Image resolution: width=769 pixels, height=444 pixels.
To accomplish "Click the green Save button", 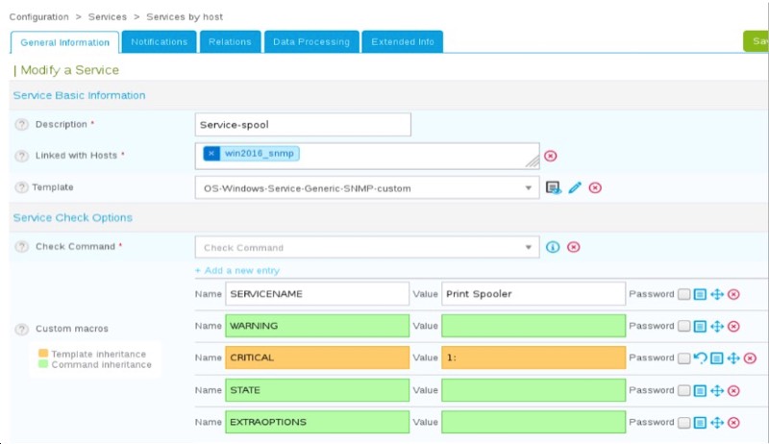I will click(x=757, y=41).
